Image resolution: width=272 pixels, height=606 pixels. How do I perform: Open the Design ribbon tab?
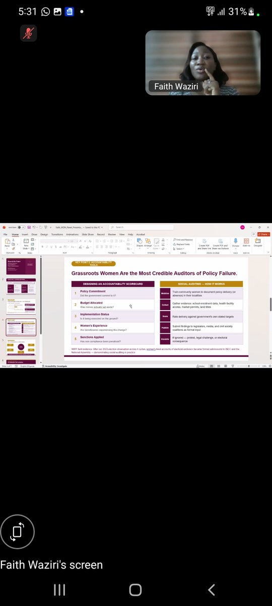click(x=44, y=234)
